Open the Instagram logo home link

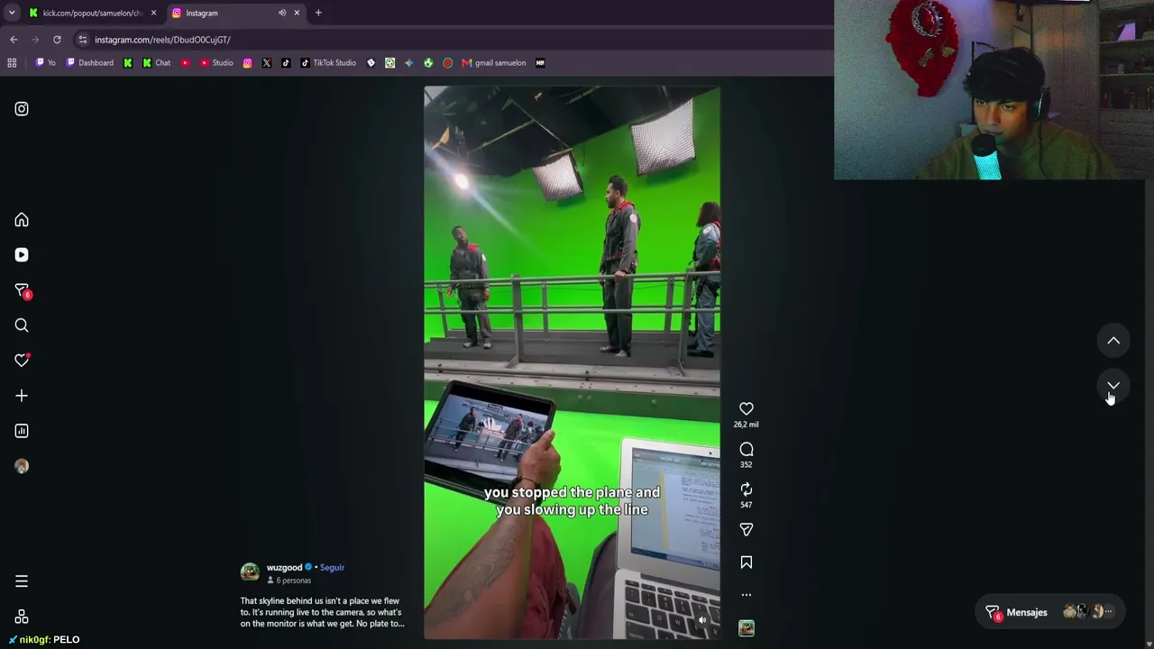point(22,109)
